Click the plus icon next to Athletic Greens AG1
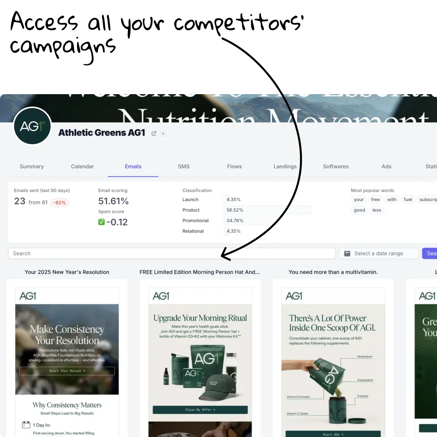This screenshot has height=437, width=437. point(163,134)
